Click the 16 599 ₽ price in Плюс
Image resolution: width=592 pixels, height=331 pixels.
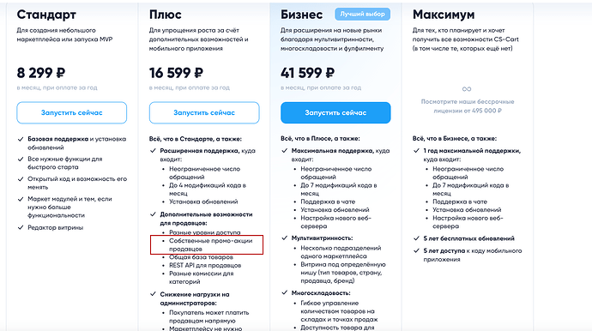[x=177, y=73]
